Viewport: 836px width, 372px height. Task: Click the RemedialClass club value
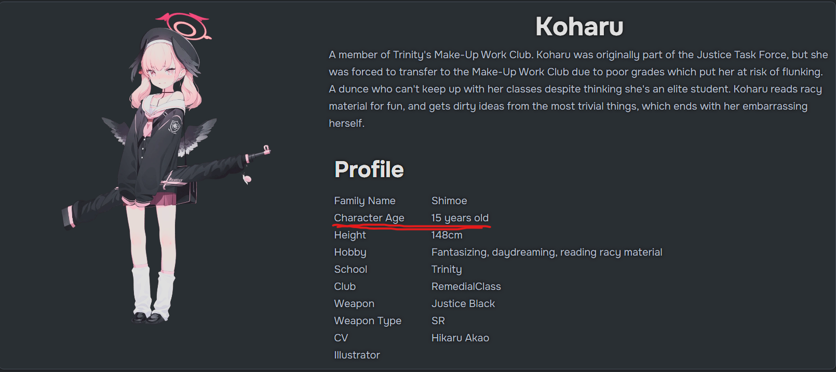coord(466,286)
